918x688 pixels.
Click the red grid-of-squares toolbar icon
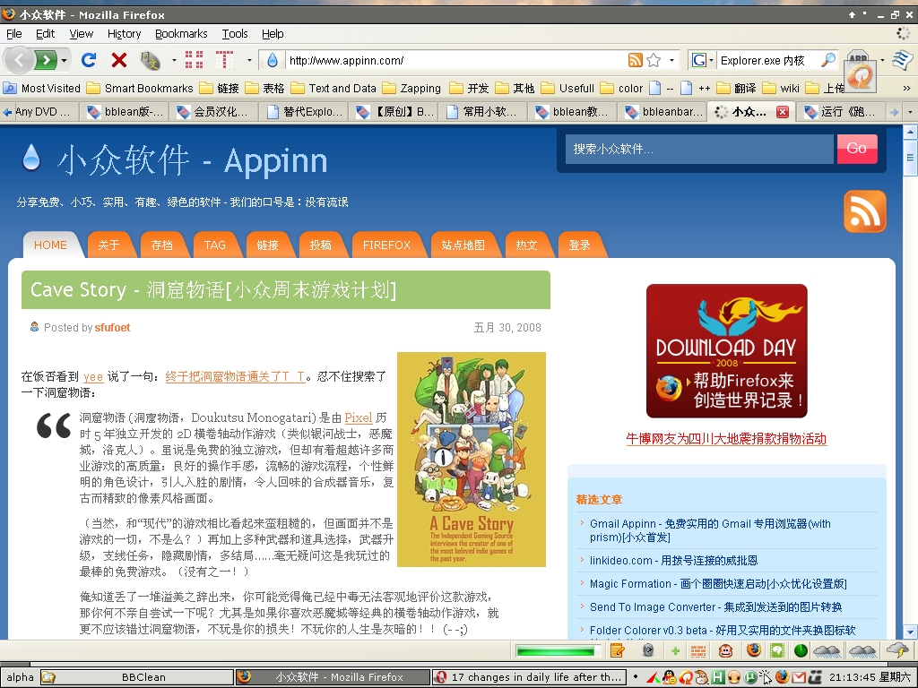(194, 60)
